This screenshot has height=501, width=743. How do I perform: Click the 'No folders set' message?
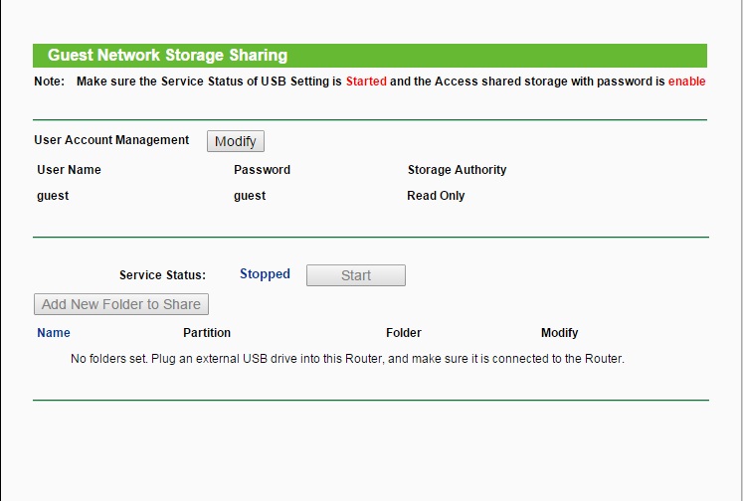(347, 359)
